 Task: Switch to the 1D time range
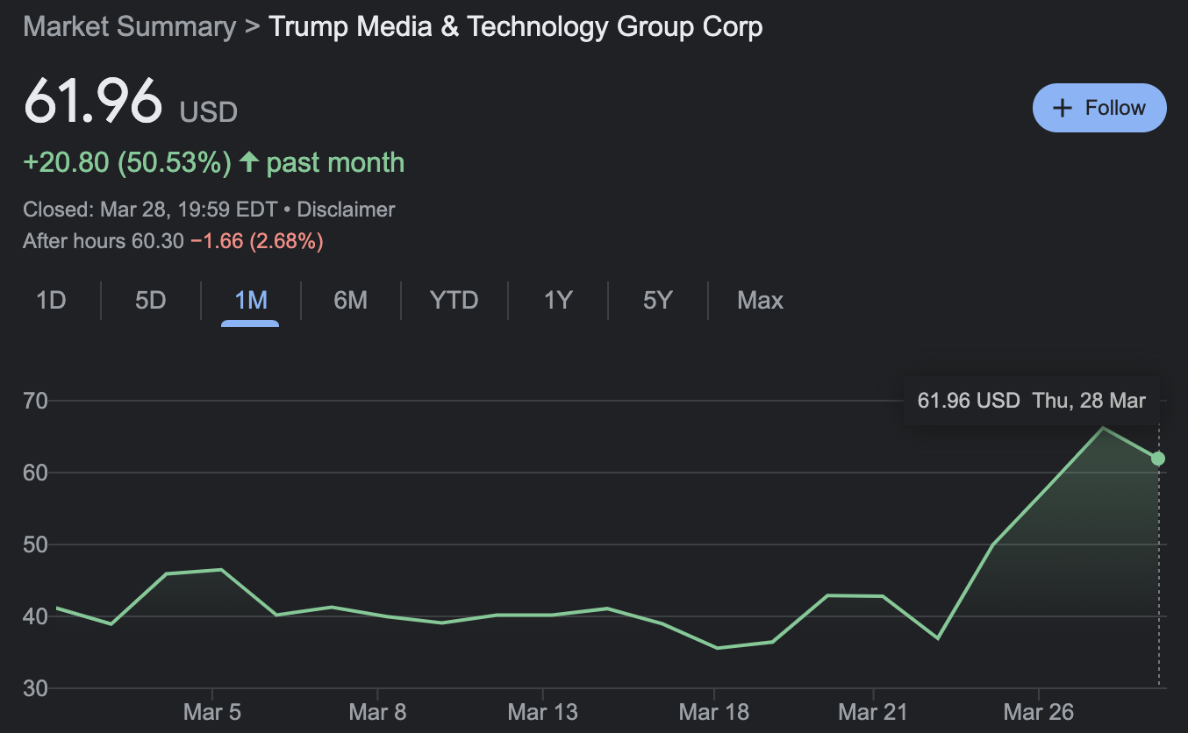[x=51, y=301]
